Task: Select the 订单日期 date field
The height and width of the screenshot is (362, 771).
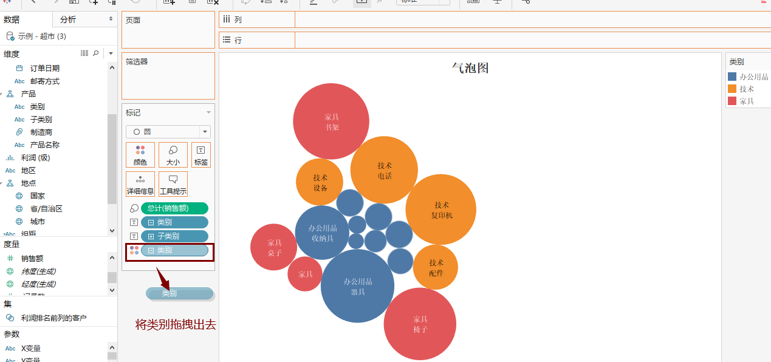Action: point(45,68)
